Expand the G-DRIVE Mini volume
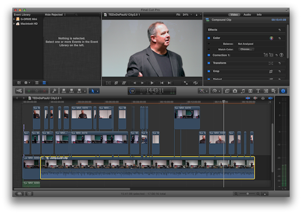The image size is (302, 214). pos(14,19)
